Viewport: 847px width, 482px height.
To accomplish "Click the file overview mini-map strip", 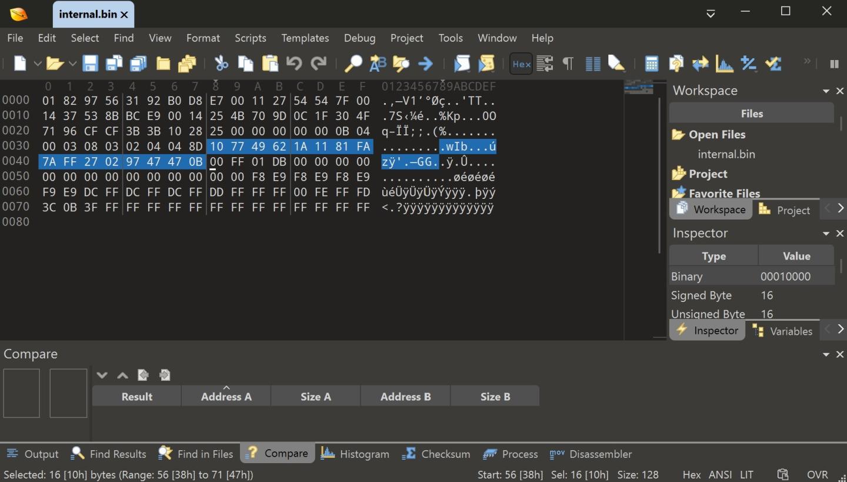I will click(x=639, y=87).
